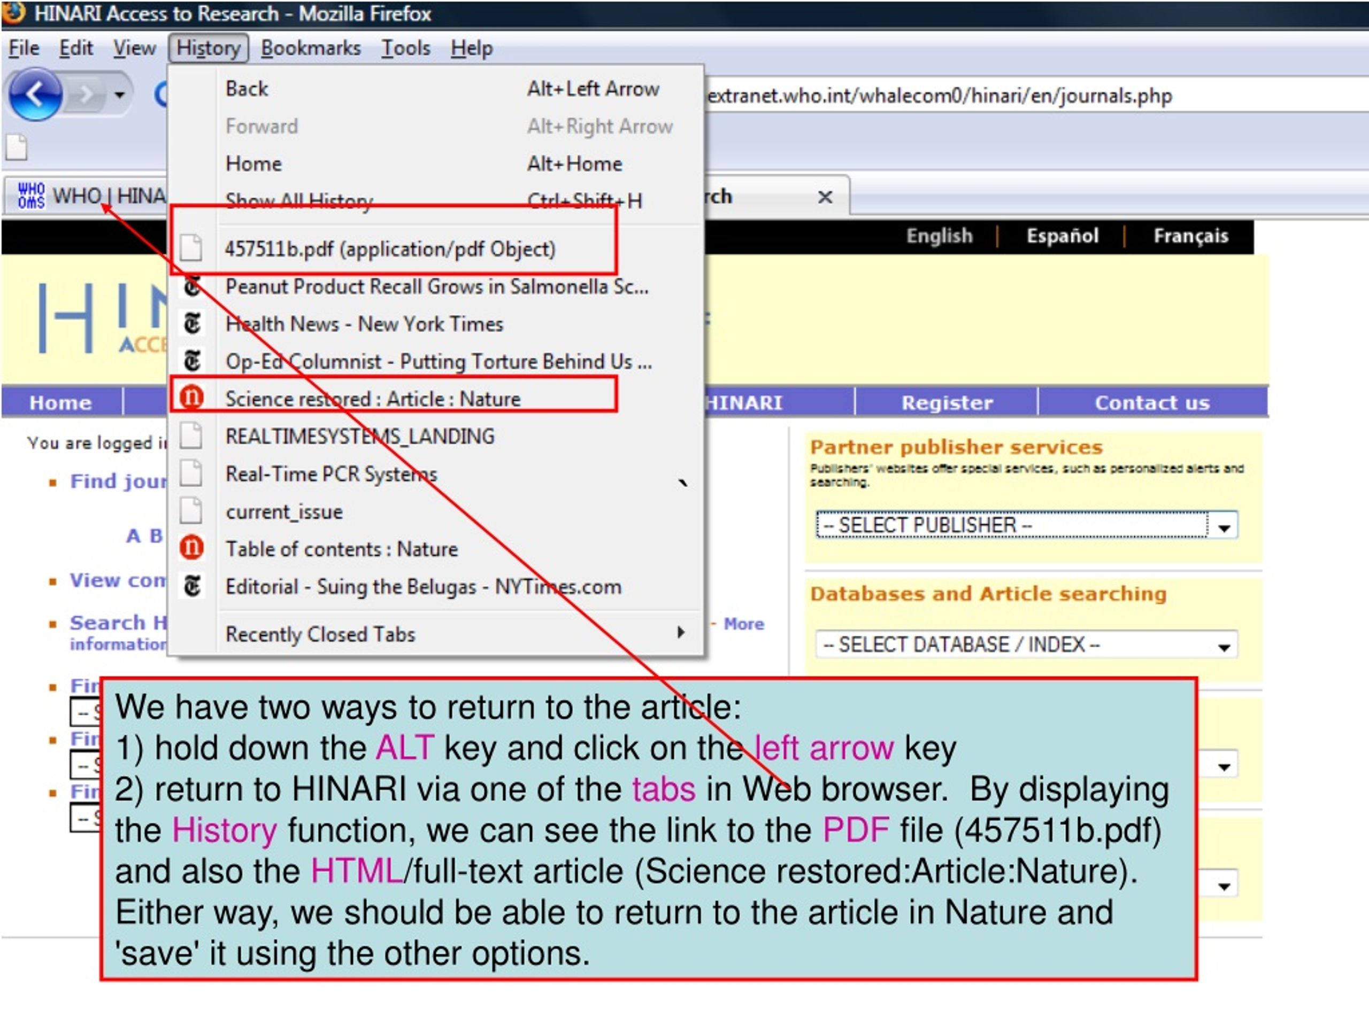Open the navigation history dropdown arrow

tap(119, 95)
